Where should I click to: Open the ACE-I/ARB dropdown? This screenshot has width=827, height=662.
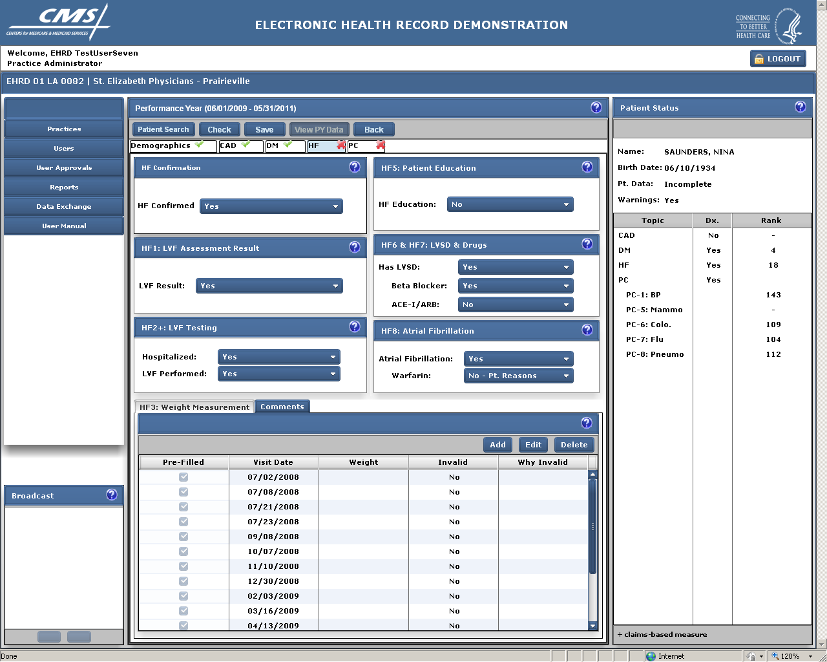516,304
